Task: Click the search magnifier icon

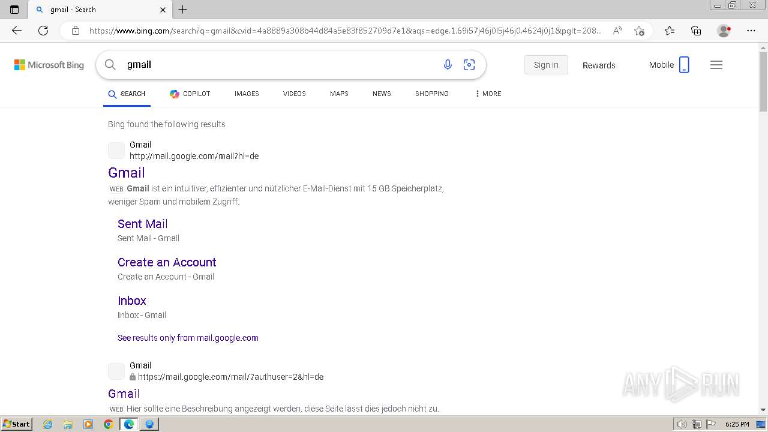Action: pyautogui.click(x=110, y=65)
